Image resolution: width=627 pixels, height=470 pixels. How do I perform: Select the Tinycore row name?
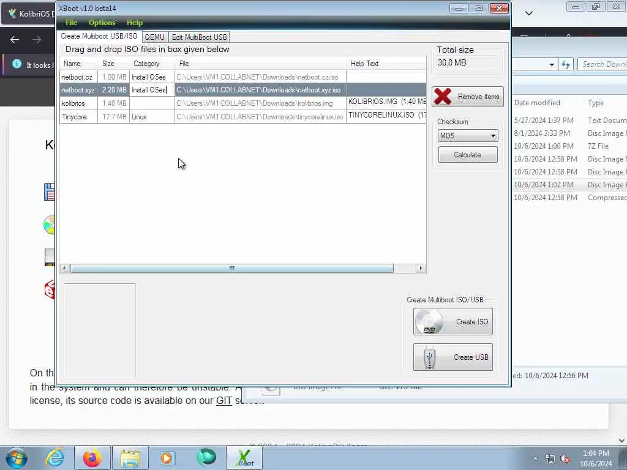point(74,117)
